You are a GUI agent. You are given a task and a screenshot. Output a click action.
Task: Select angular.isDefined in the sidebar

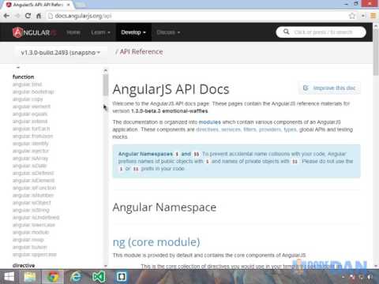click(33, 173)
